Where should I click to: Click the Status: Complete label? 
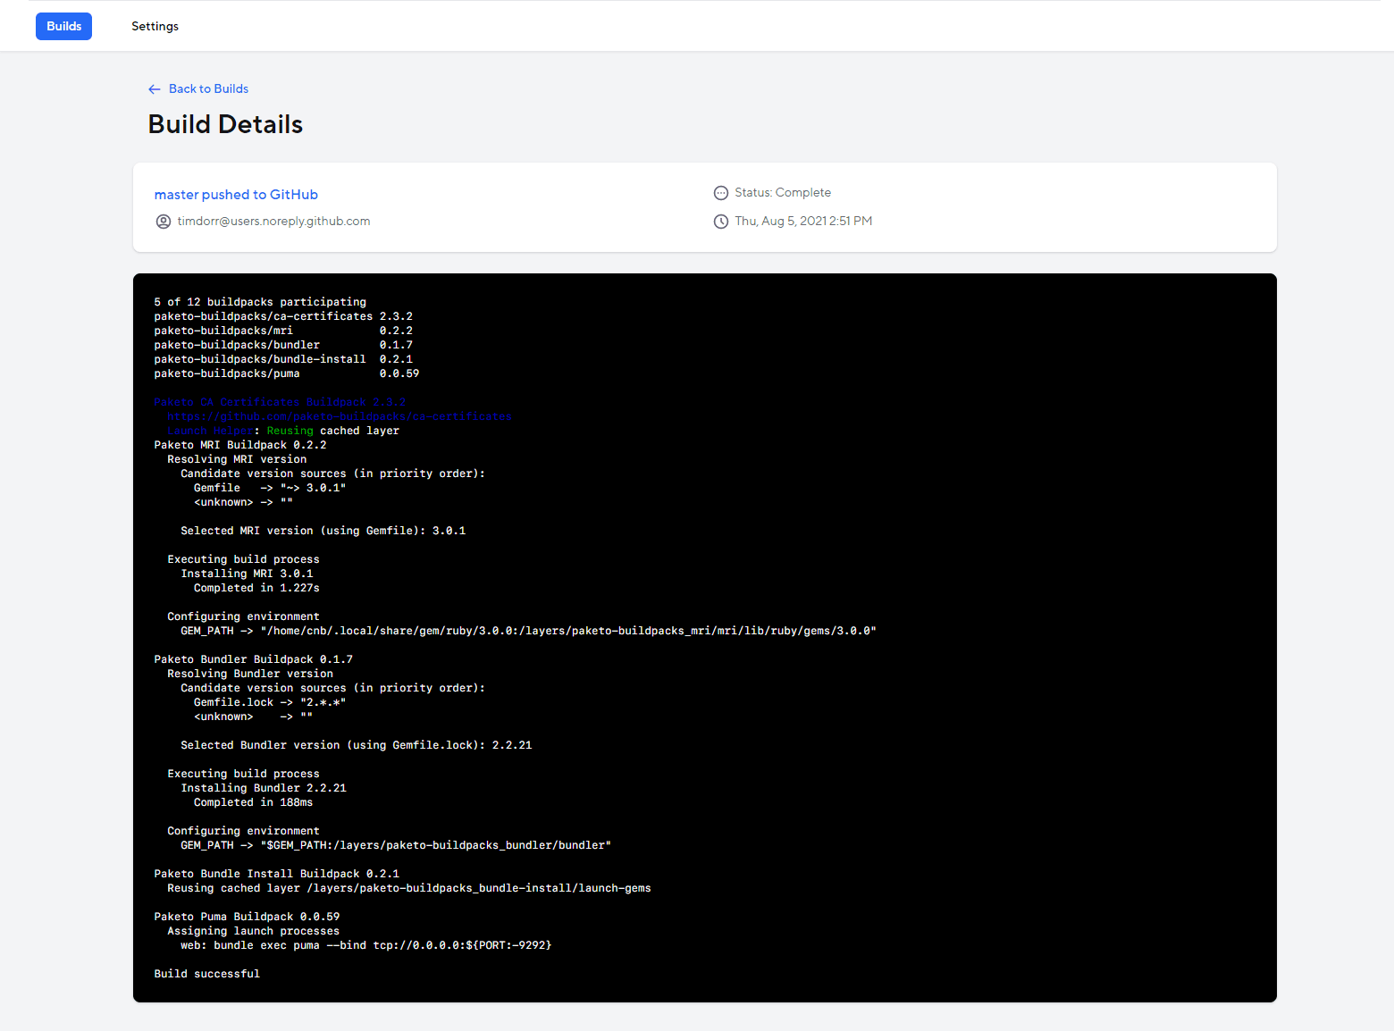(782, 192)
